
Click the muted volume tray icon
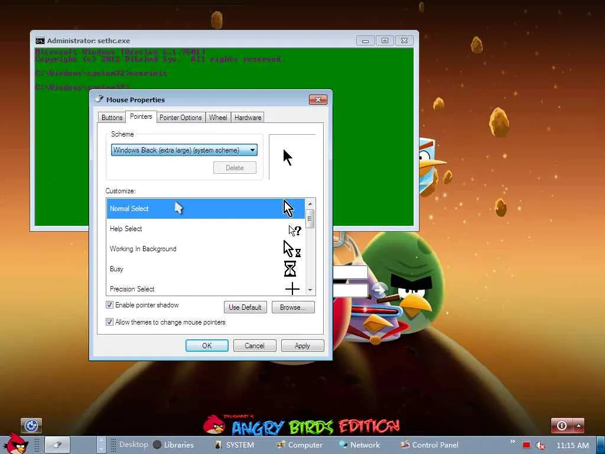(540, 446)
